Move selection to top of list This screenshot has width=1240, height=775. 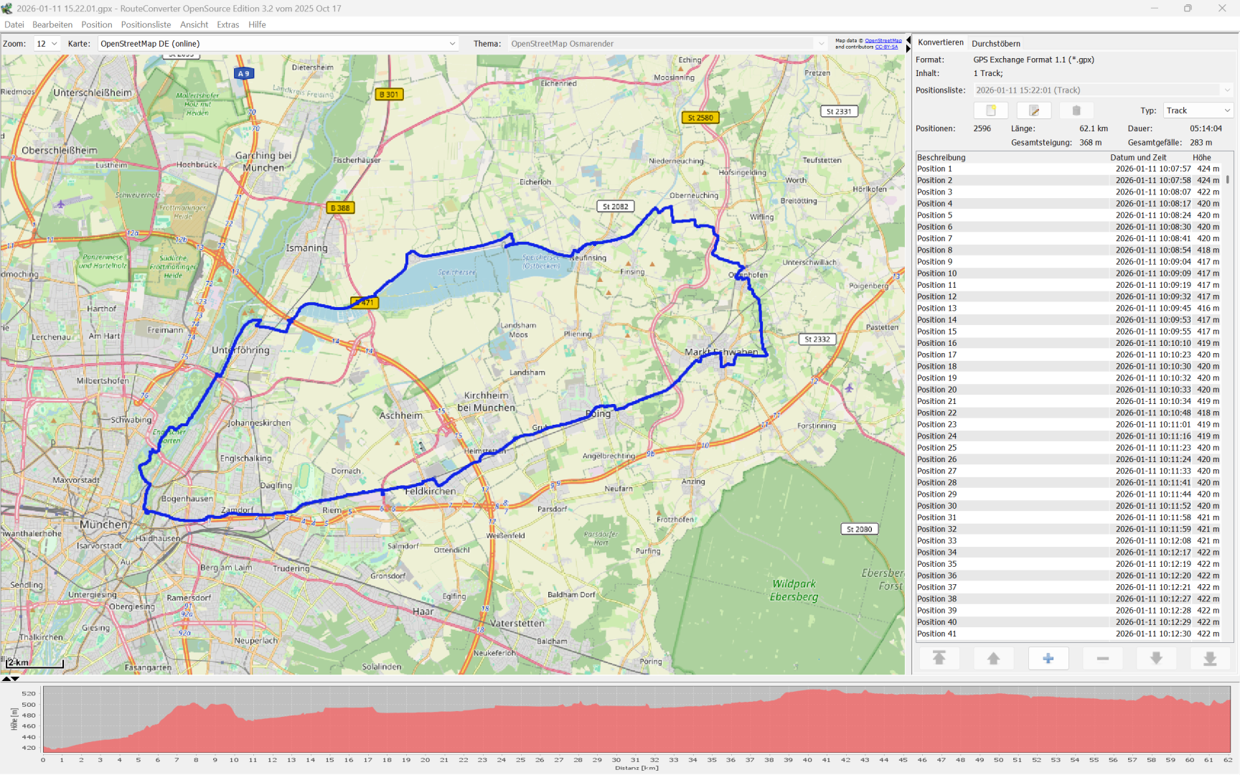click(x=939, y=659)
